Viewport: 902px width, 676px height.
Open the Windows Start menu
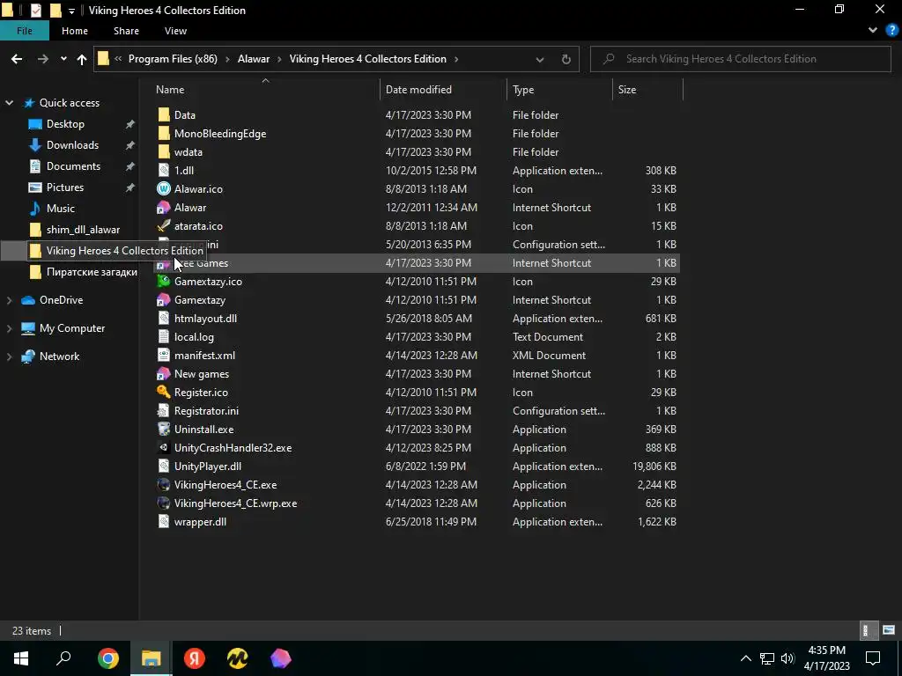[x=21, y=658]
